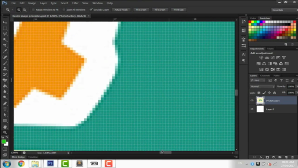Hide the PhotoFactory layer

[252, 101]
